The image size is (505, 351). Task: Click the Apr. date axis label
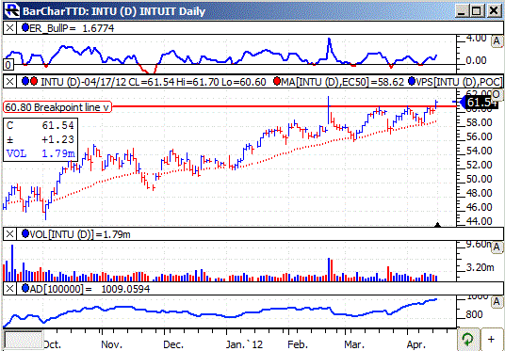click(417, 344)
